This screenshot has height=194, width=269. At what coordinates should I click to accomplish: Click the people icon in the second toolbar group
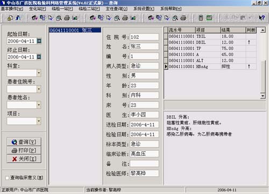pos(34,18)
